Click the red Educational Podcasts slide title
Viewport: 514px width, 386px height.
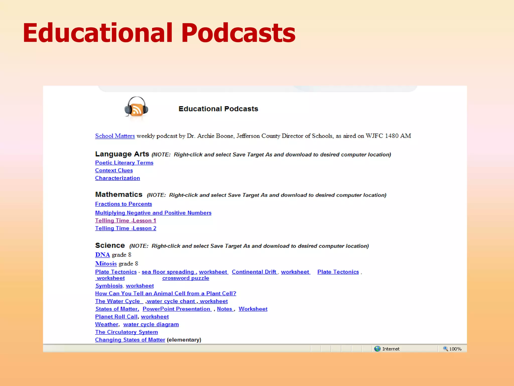pos(159,33)
